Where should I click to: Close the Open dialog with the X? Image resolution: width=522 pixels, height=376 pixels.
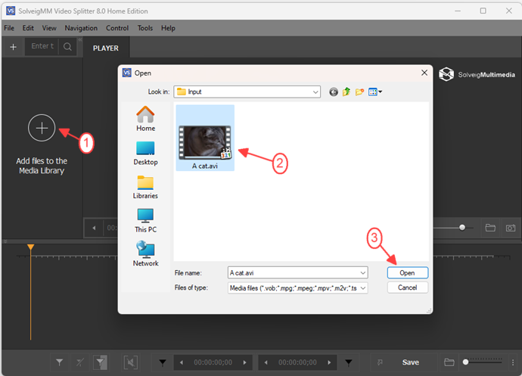click(424, 73)
